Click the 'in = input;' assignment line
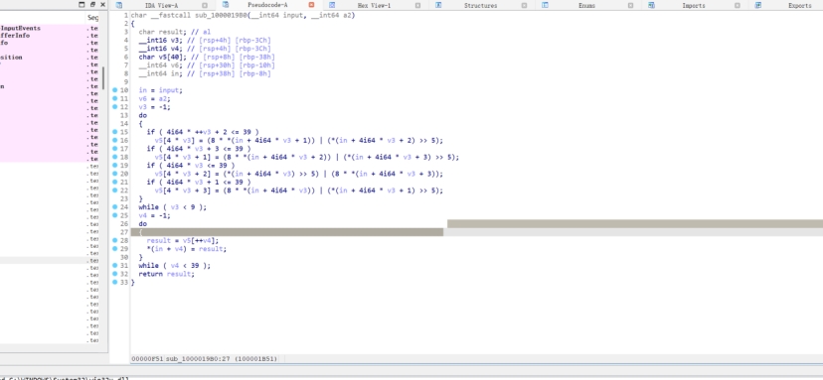Screen dimensions: 823x380 [161, 90]
